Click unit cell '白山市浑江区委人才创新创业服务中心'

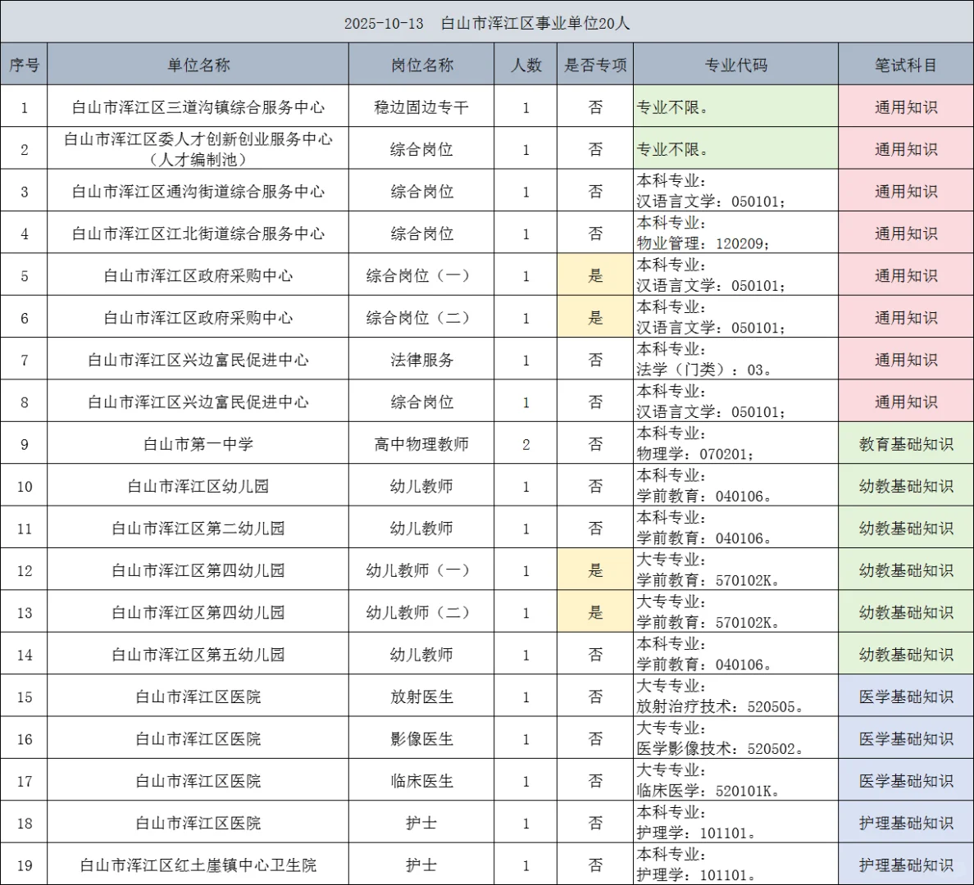(x=198, y=149)
